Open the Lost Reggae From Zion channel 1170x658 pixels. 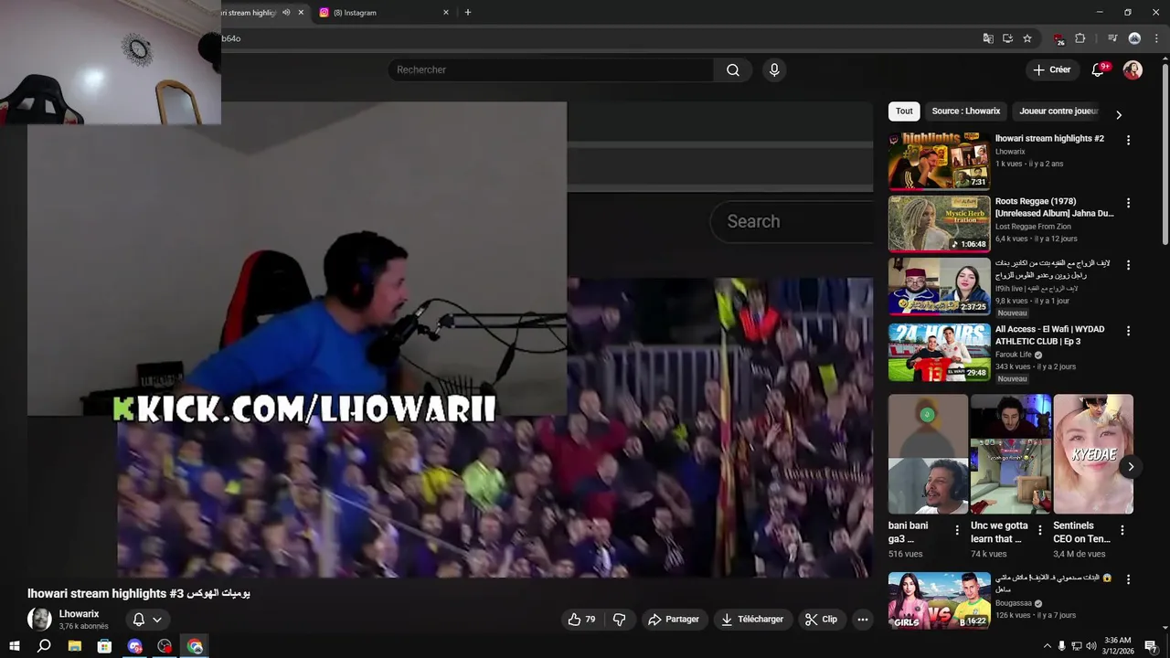[x=1033, y=227]
